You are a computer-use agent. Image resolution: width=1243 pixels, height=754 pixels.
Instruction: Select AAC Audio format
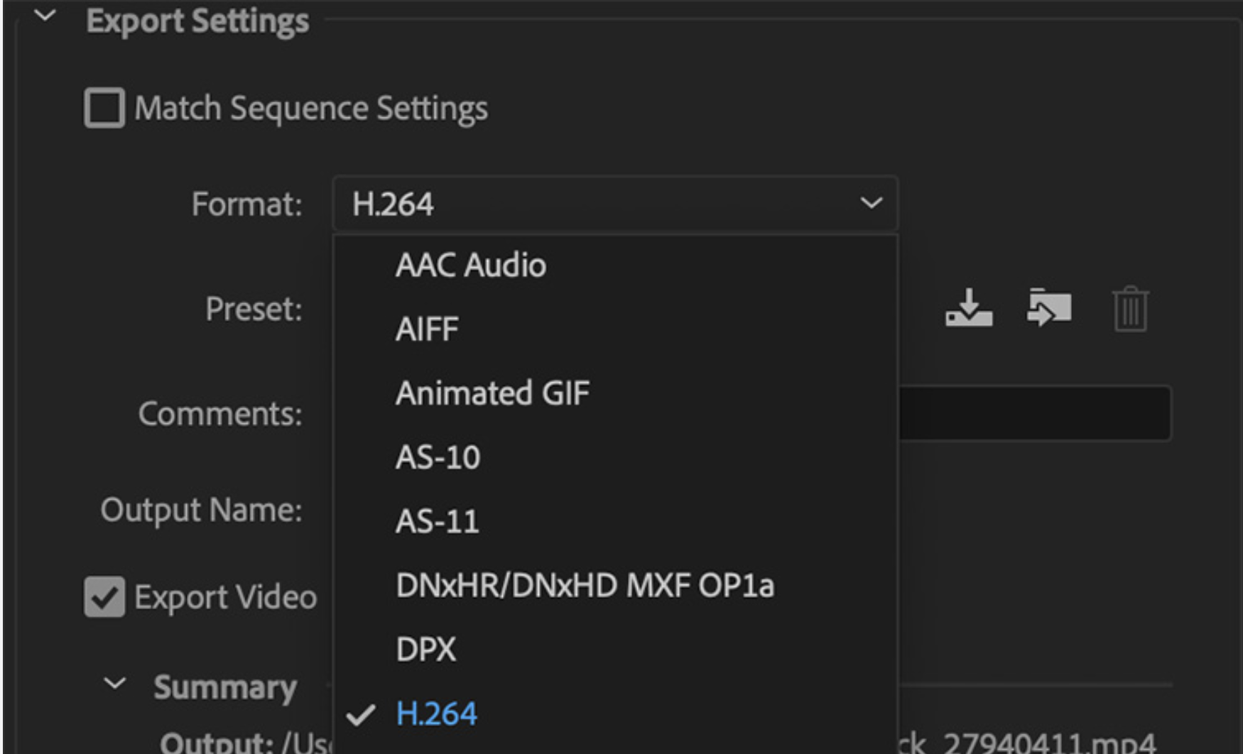(x=470, y=265)
